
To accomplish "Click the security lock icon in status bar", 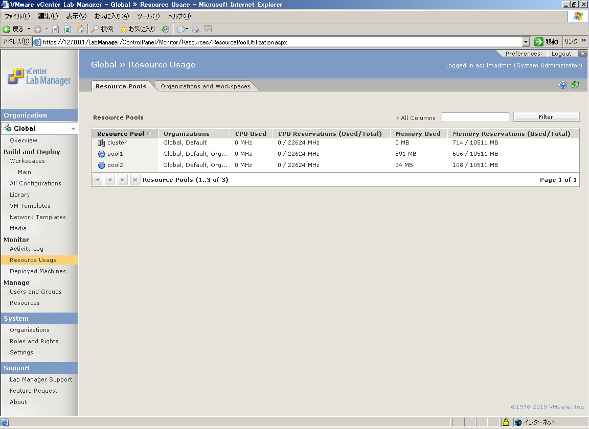I will tap(506, 422).
